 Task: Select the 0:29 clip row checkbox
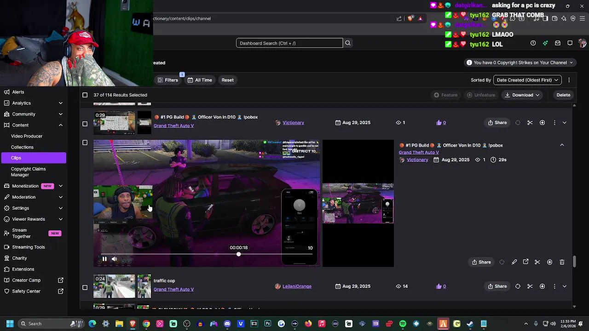point(85,124)
